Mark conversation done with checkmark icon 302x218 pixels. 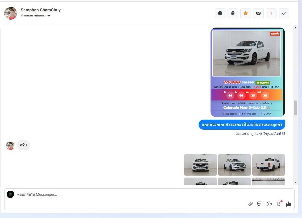pyautogui.click(x=284, y=13)
